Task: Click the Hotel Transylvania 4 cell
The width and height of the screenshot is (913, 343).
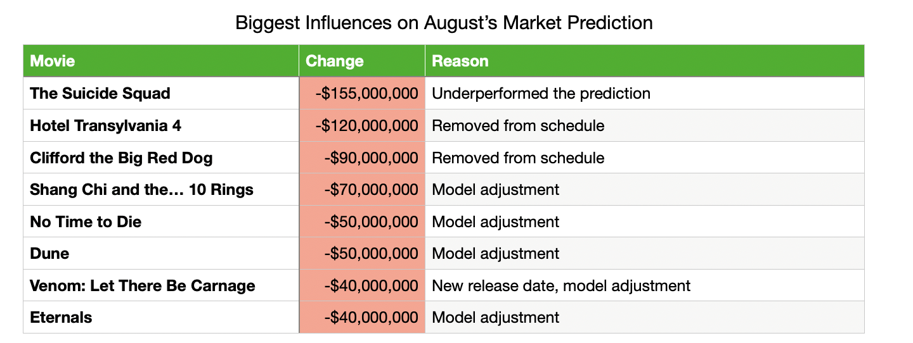Action: 105,126
